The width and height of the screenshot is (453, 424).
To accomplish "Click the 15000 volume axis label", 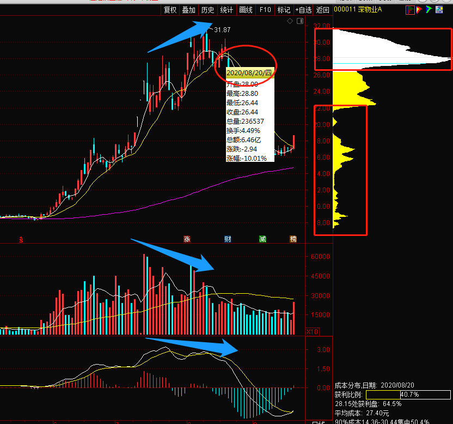I will click(320, 315).
